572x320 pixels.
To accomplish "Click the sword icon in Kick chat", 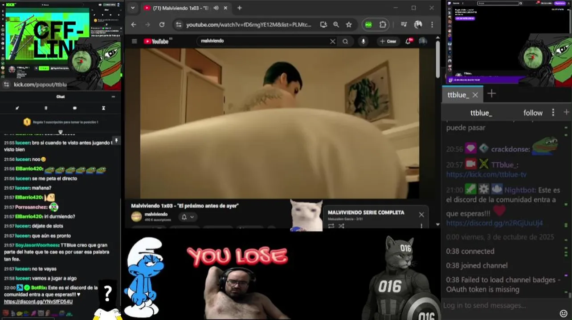I will (x=17, y=108).
